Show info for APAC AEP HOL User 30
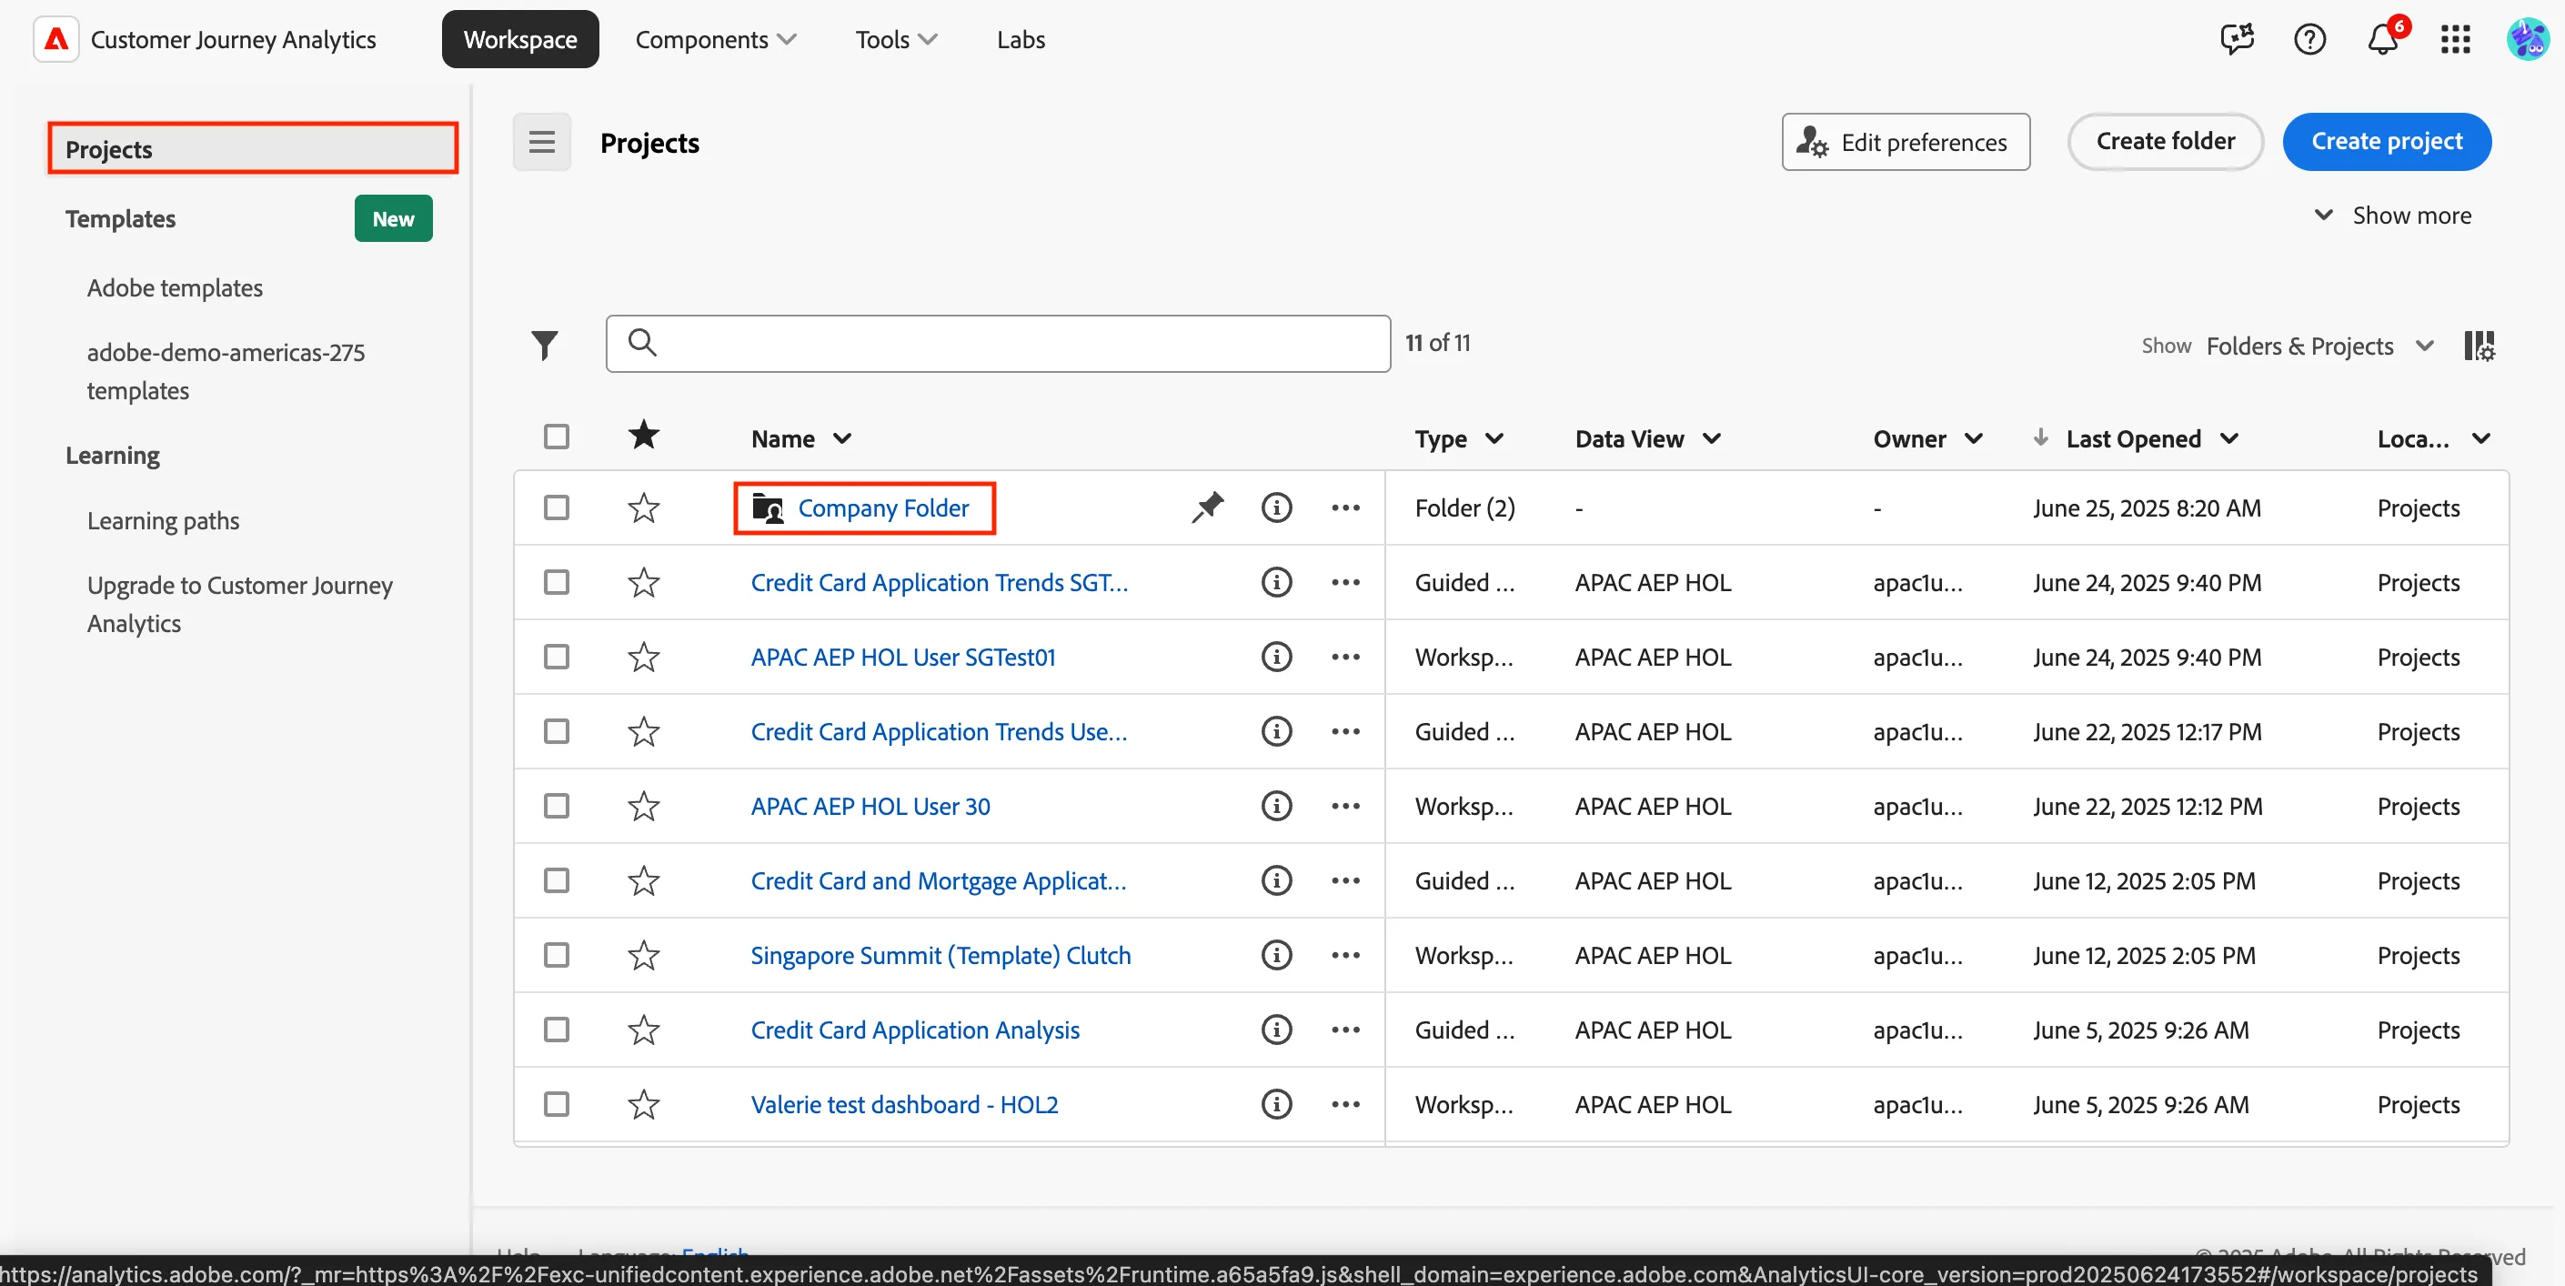The image size is (2565, 1286). [x=1276, y=805]
